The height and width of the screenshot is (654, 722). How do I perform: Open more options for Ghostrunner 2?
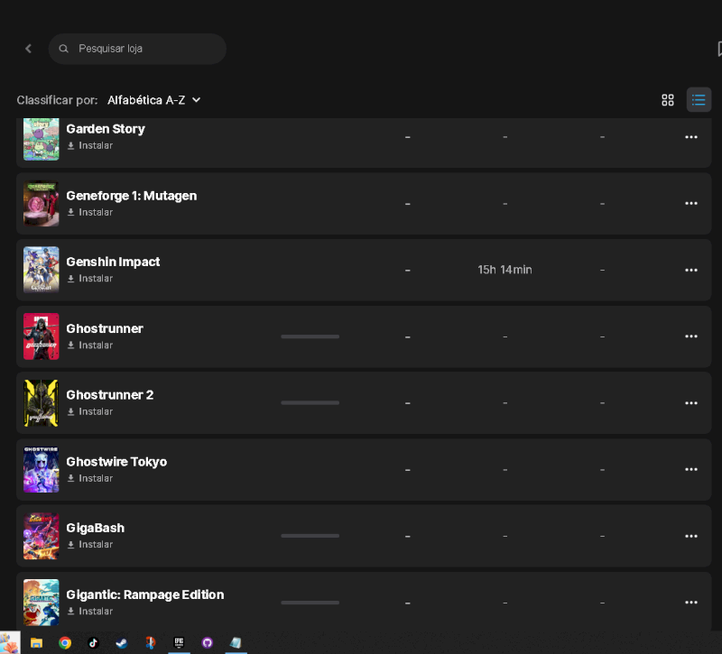[x=691, y=403]
